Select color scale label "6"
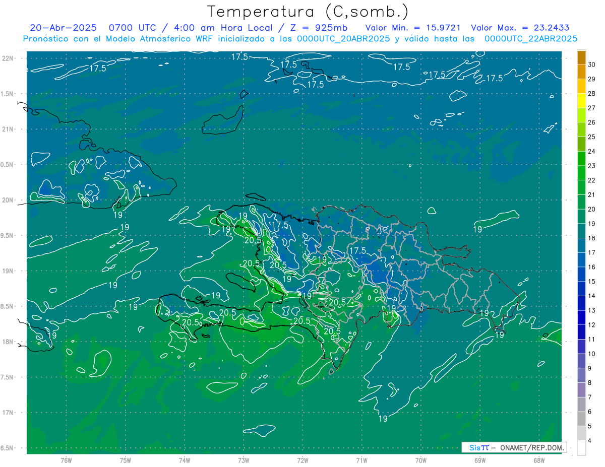605x467 pixels. 590,412
